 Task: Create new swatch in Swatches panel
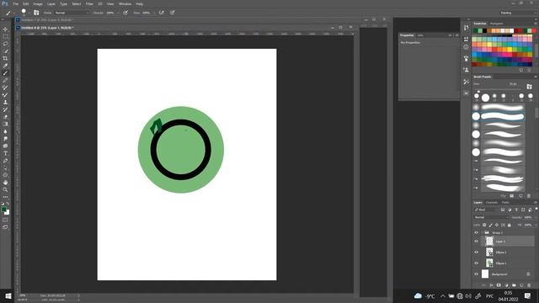pos(521,70)
